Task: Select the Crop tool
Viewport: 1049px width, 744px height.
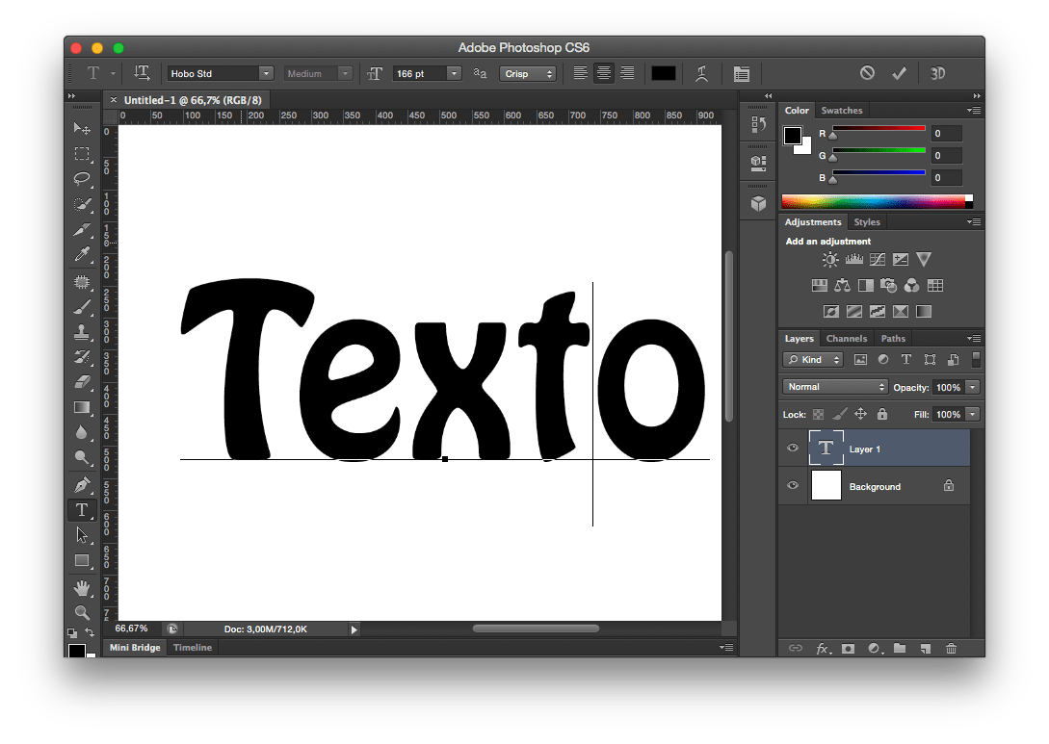Action: click(82, 230)
